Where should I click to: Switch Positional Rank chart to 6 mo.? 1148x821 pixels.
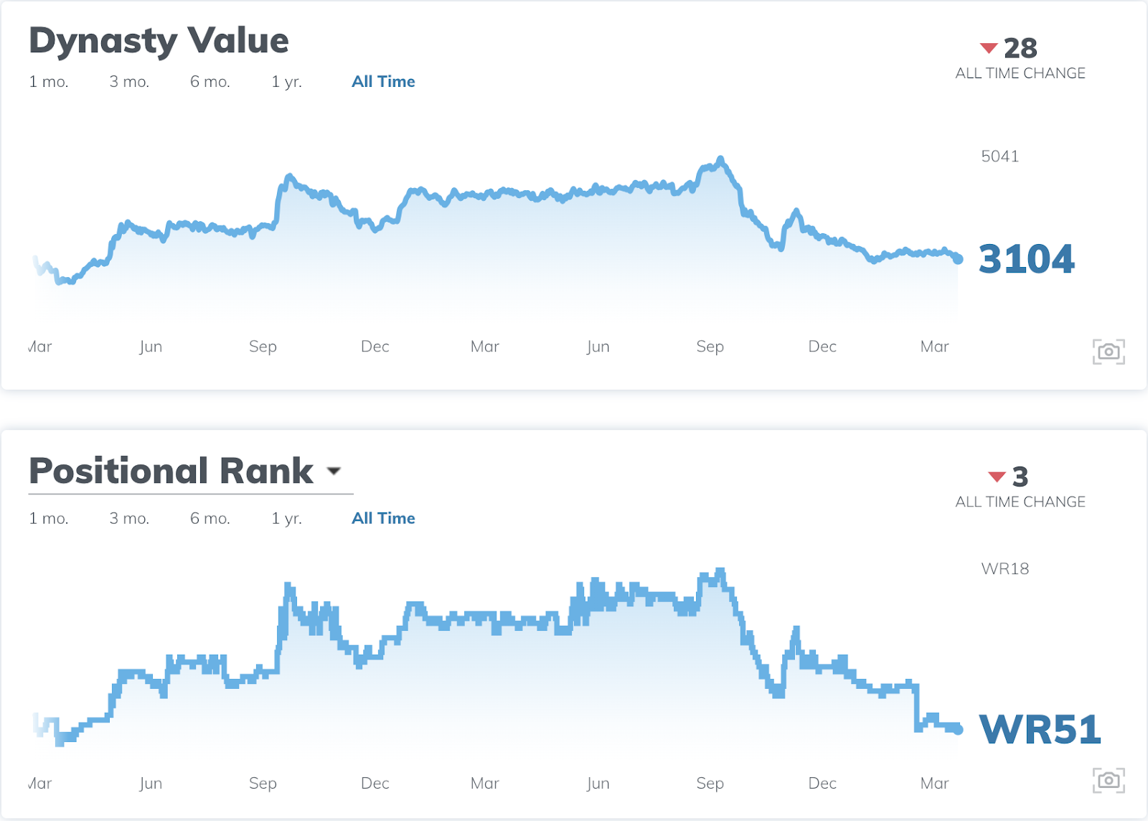click(210, 518)
